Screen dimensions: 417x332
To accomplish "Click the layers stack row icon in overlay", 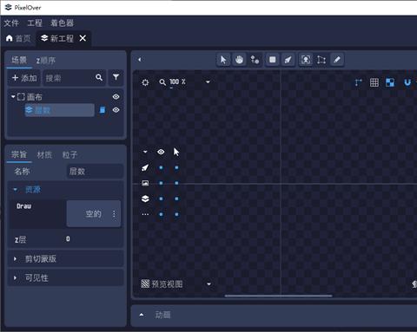I will tap(145, 199).
